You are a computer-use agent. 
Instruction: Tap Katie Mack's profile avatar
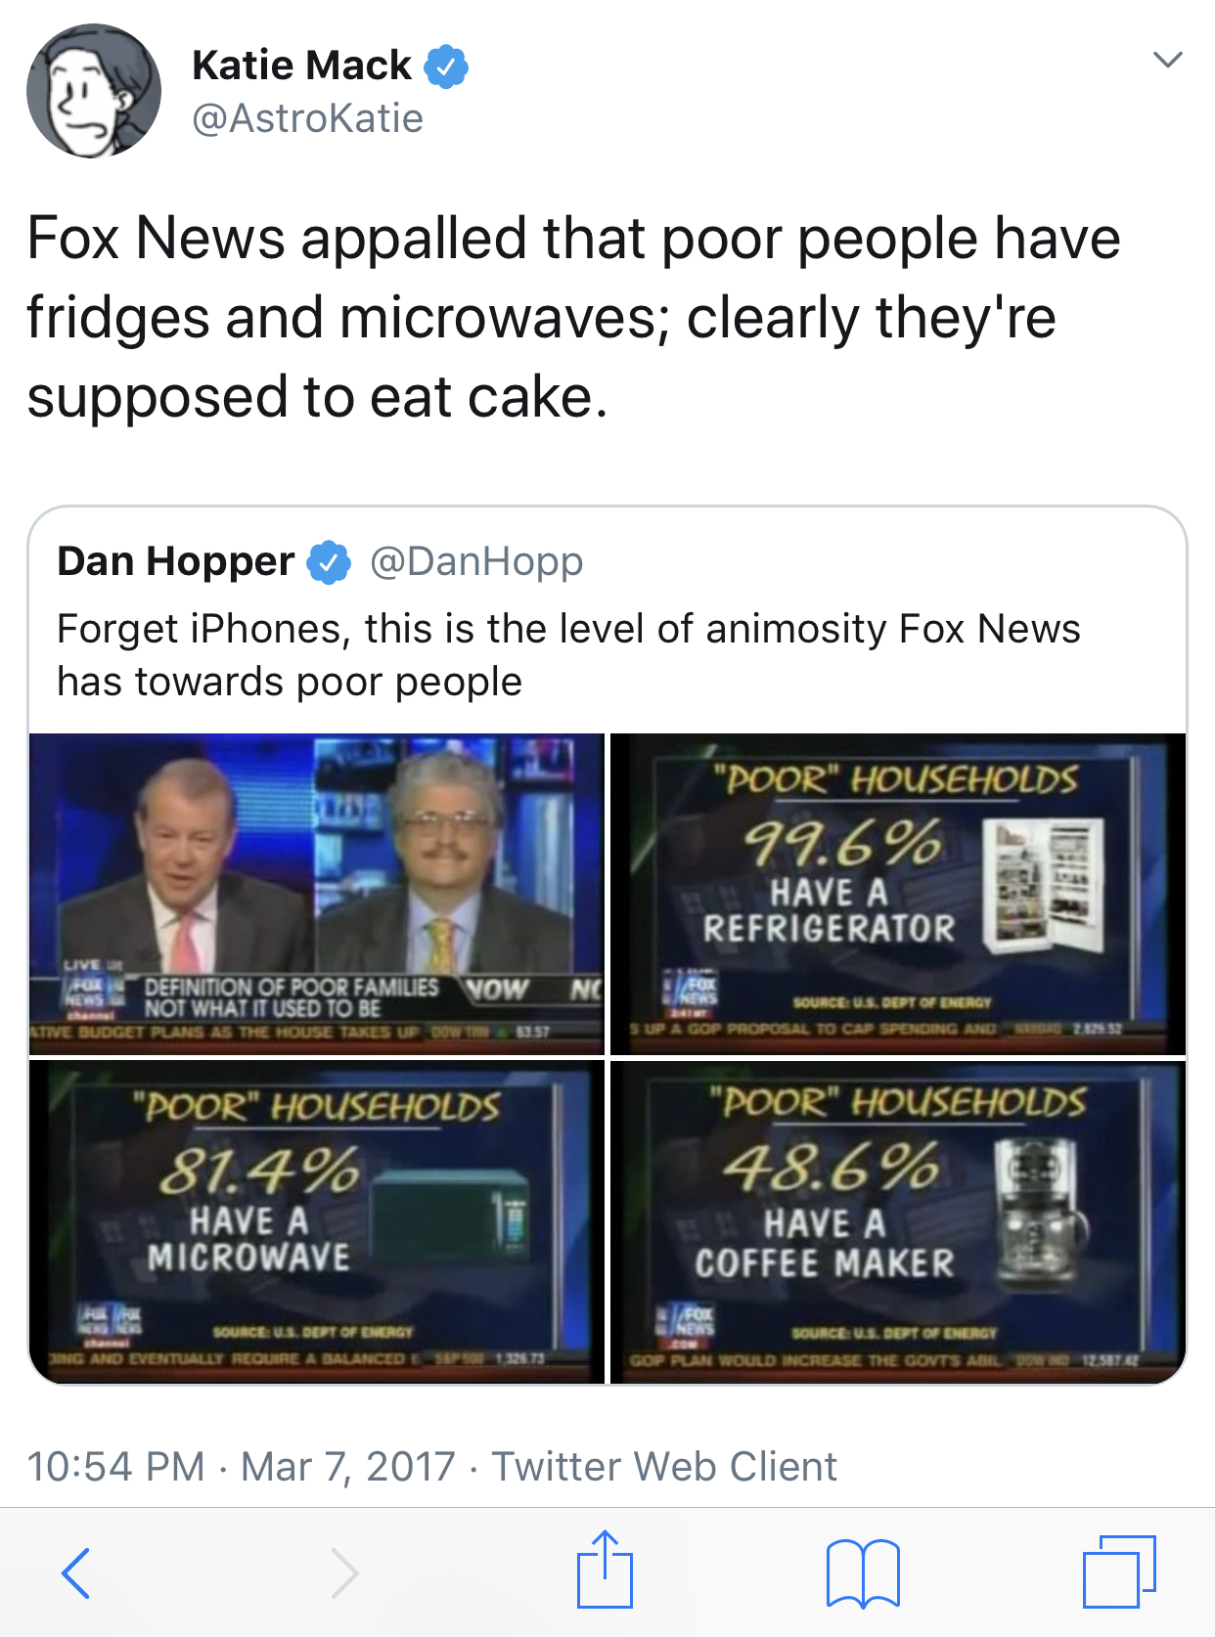pos(94,91)
